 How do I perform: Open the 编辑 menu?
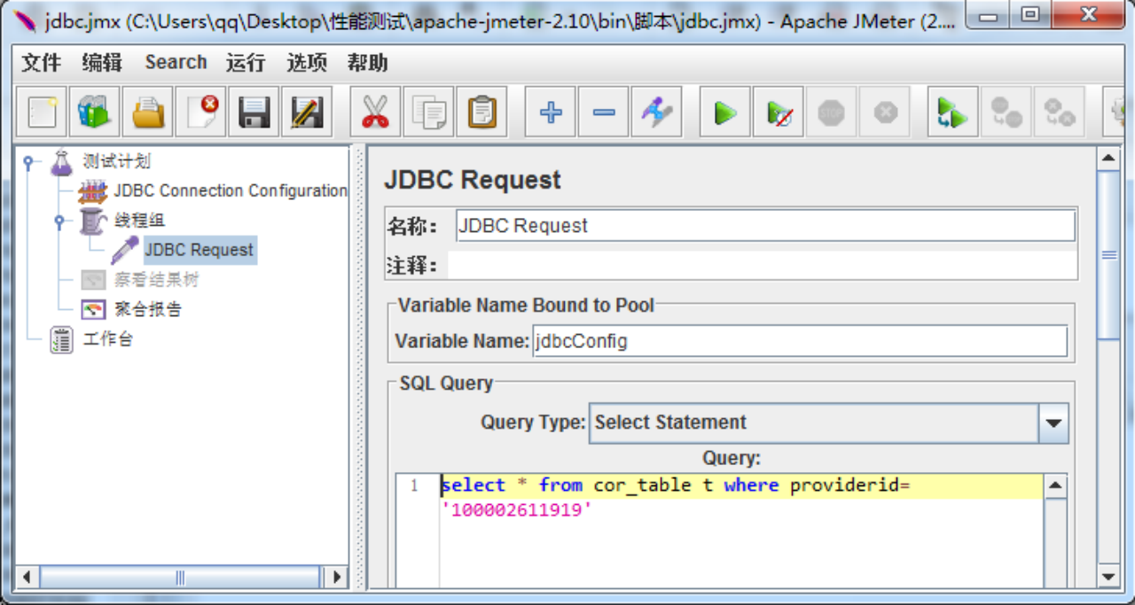[x=102, y=63]
